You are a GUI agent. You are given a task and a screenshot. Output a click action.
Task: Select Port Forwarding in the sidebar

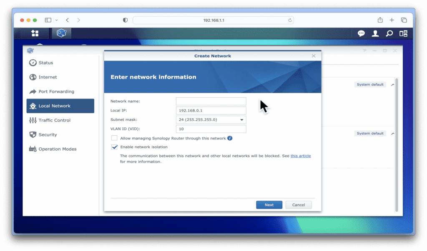coord(60,91)
